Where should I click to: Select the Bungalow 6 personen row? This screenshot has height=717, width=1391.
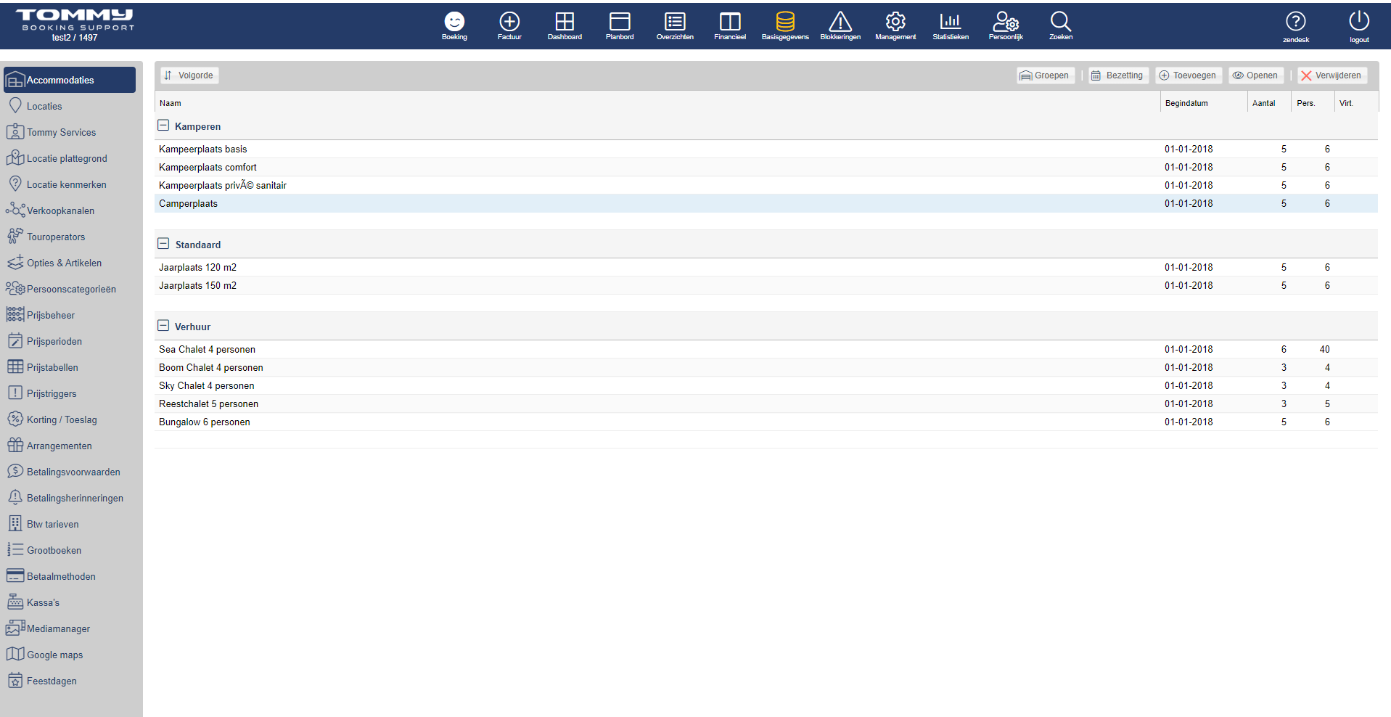(x=766, y=422)
